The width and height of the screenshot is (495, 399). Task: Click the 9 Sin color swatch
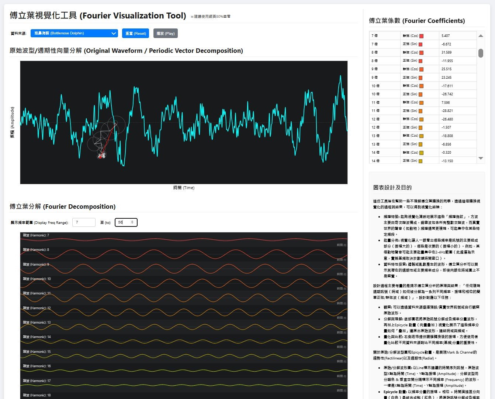[x=420, y=78]
